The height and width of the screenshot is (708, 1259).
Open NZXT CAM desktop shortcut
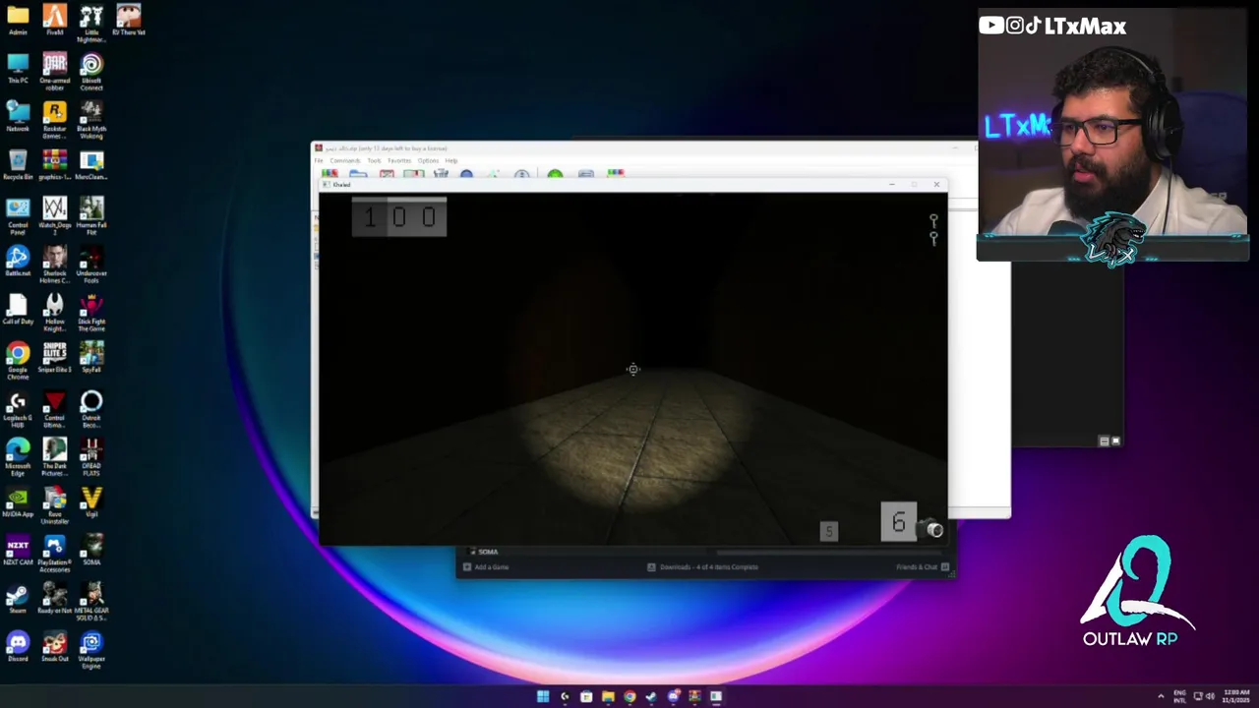(18, 551)
